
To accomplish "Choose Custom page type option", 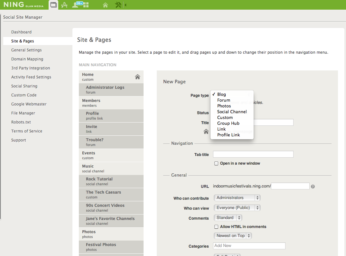I will (x=232, y=117).
